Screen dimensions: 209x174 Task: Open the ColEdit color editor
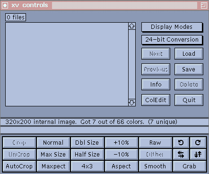pyautogui.click(x=156, y=100)
